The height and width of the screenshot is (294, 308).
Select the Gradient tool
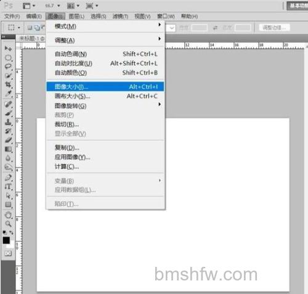click(x=8, y=149)
